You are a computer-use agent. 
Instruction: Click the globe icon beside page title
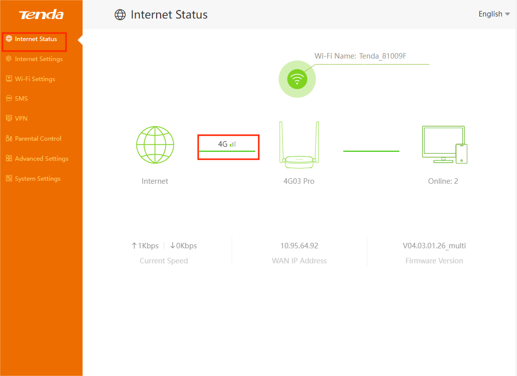[x=120, y=15]
